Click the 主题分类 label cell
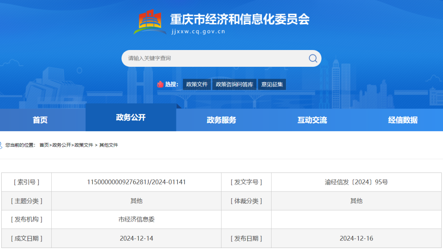This screenshot has width=443, height=250. (27, 201)
